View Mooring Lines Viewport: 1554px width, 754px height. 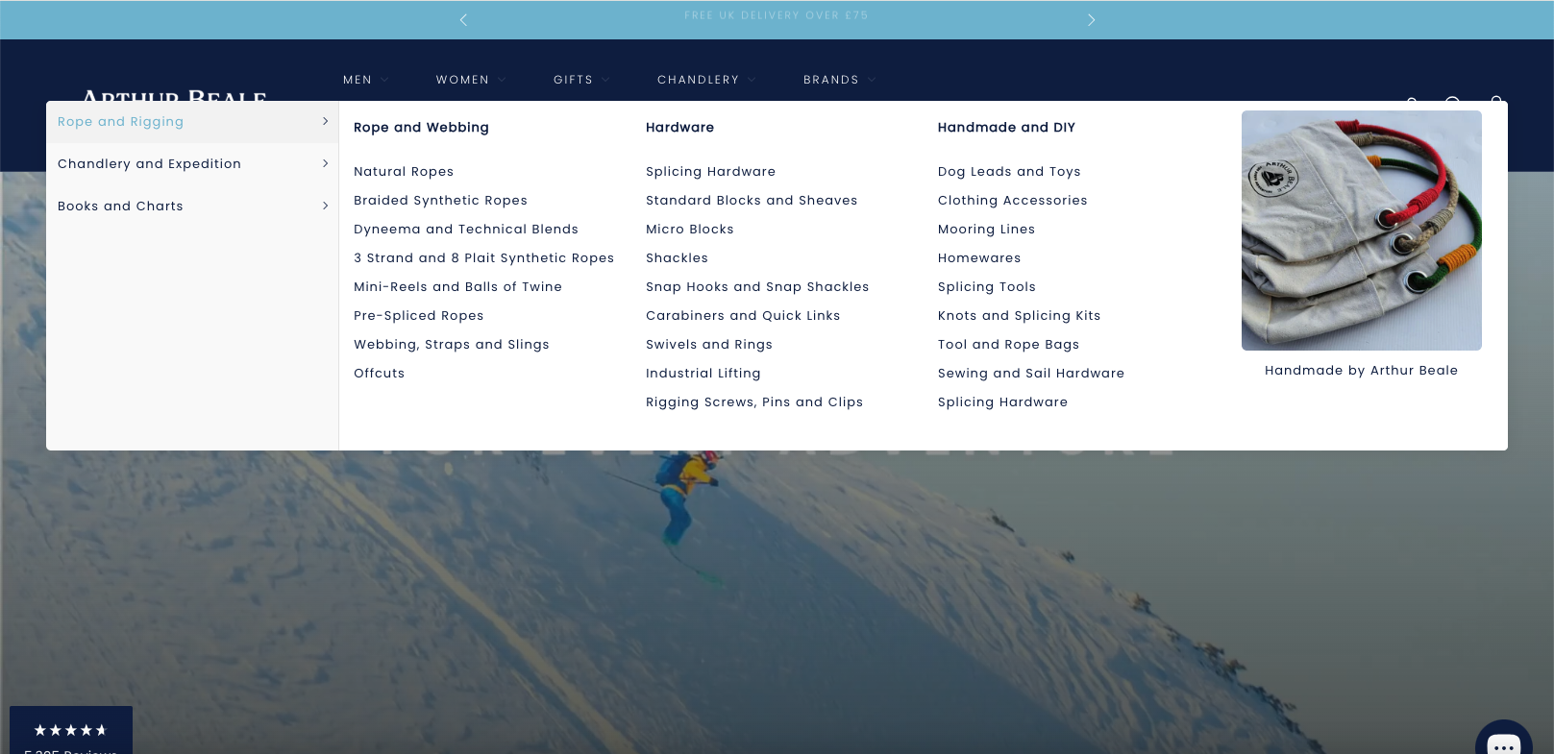tap(986, 230)
